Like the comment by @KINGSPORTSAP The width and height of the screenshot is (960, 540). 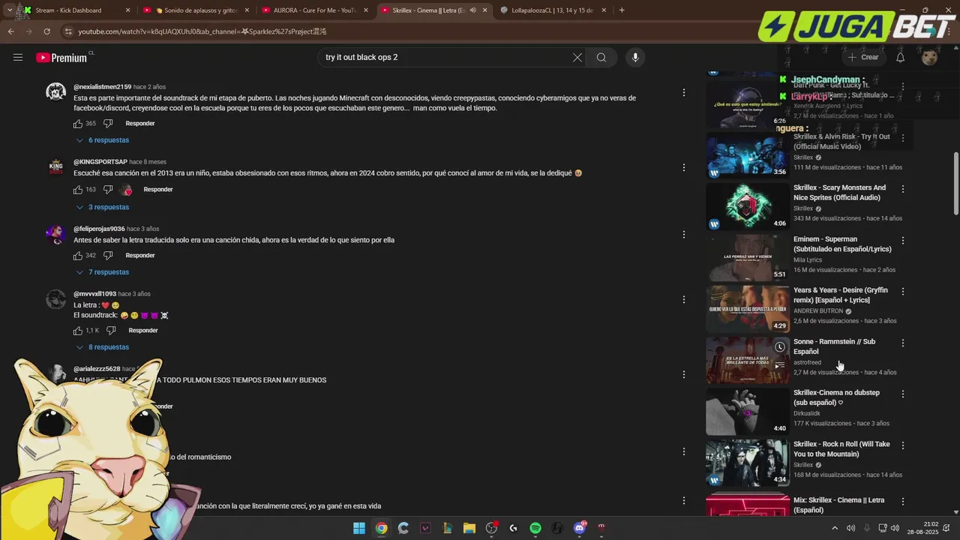pos(78,189)
